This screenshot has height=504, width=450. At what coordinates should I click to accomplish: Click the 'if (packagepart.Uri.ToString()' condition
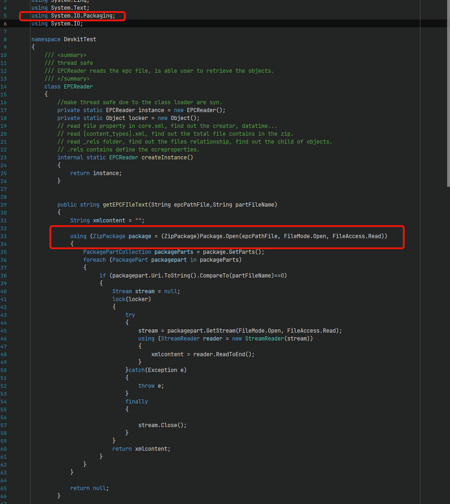click(x=193, y=276)
